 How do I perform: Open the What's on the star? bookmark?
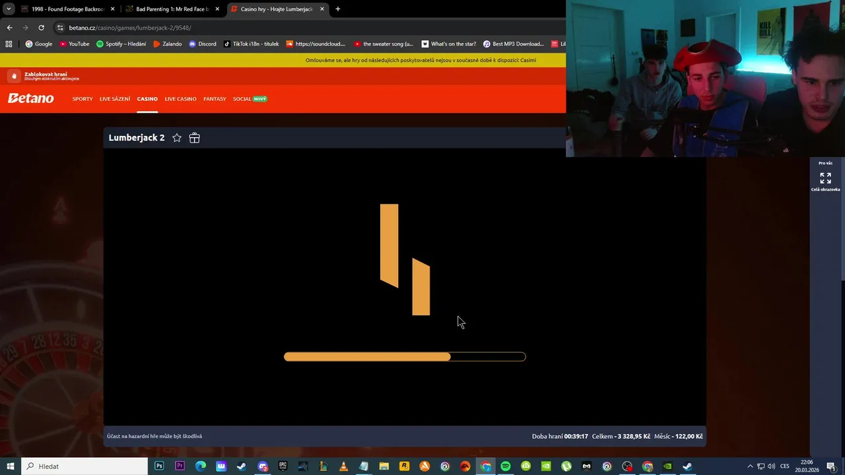[x=449, y=44]
